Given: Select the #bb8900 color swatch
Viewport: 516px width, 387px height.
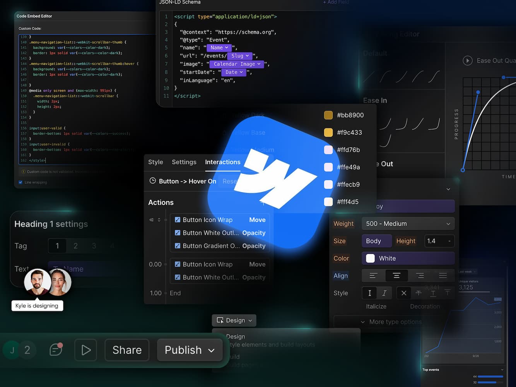Looking at the screenshot, I should click(328, 115).
